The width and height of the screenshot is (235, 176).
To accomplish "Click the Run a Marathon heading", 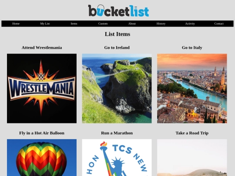I will tap(117, 133).
